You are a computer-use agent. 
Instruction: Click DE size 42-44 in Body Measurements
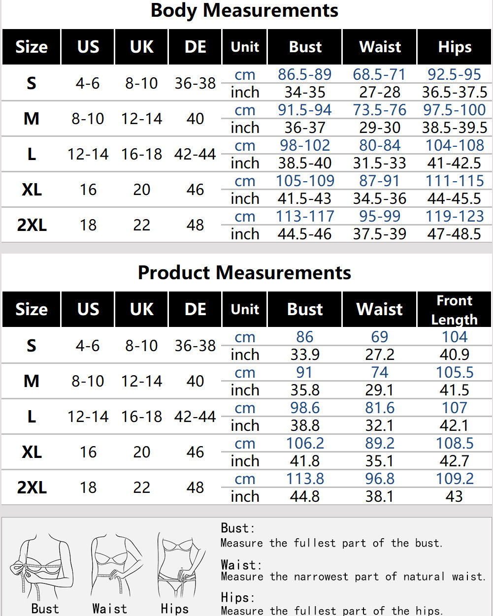point(195,154)
